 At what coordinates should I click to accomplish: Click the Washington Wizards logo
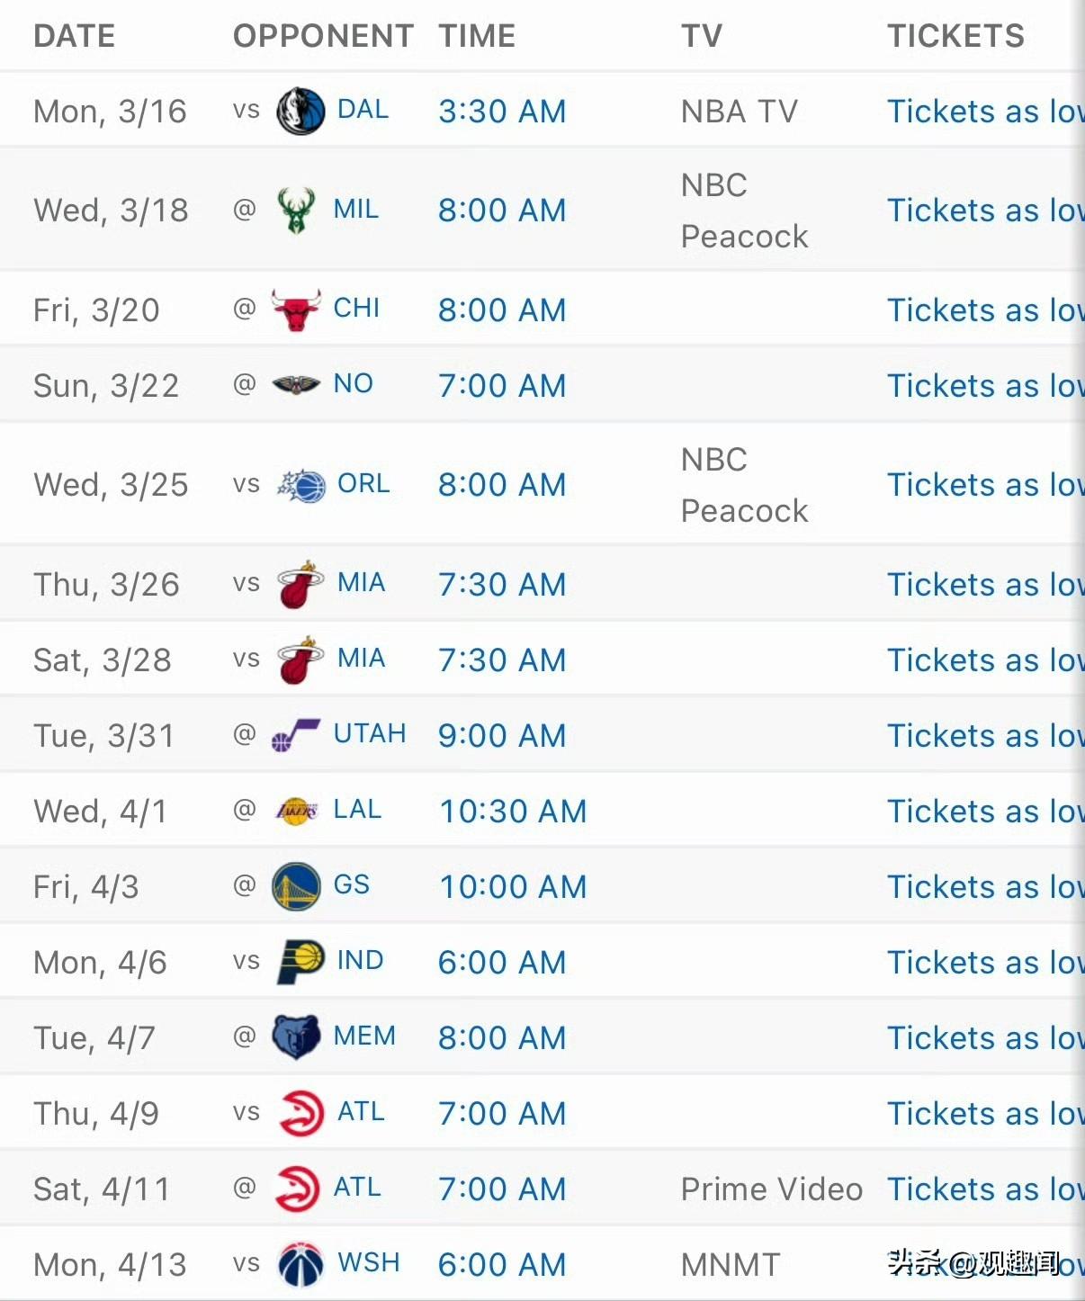(x=300, y=1265)
